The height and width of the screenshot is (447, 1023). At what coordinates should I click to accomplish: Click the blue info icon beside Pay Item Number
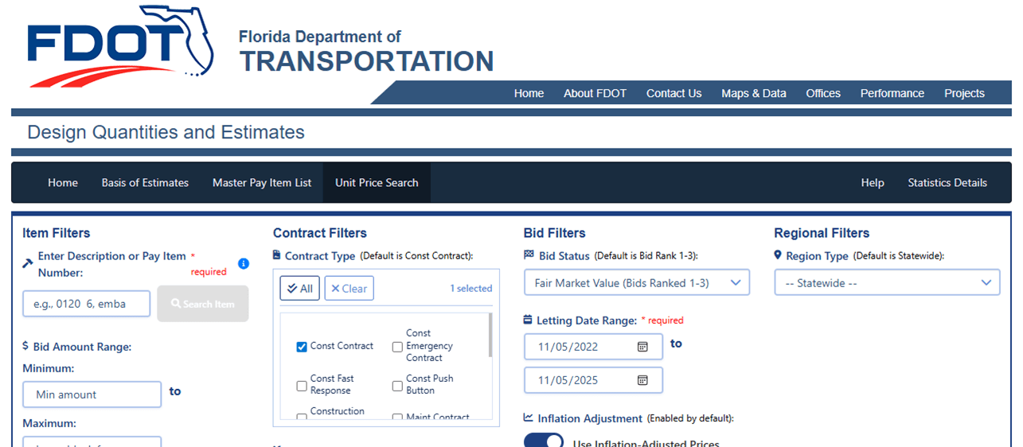244,263
